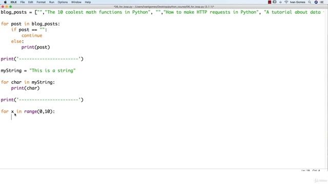Click the myString assignment variable name
Image resolution: width=328 pixels, height=184 pixels.
pyautogui.click(x=11, y=71)
